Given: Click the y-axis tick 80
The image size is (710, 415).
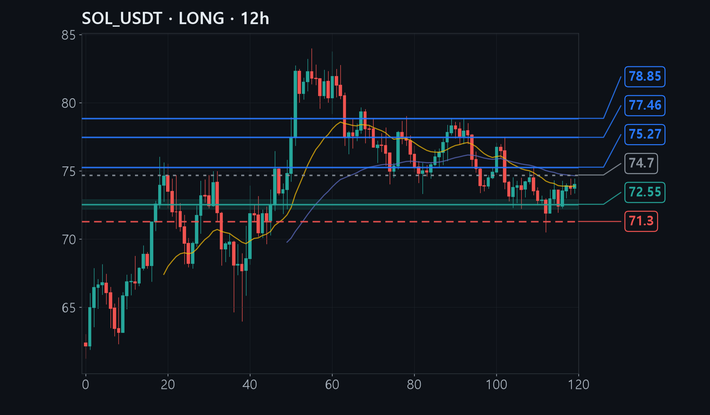Looking at the screenshot, I should 69,103.
